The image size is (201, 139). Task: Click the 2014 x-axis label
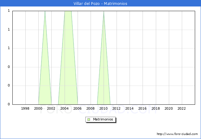coord(130,108)
